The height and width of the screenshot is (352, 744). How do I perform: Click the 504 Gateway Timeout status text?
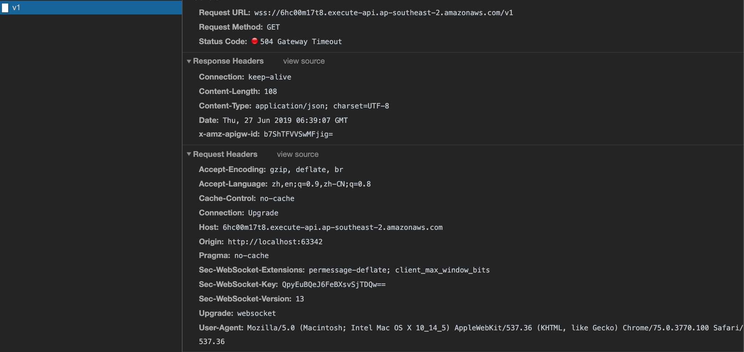(x=301, y=41)
